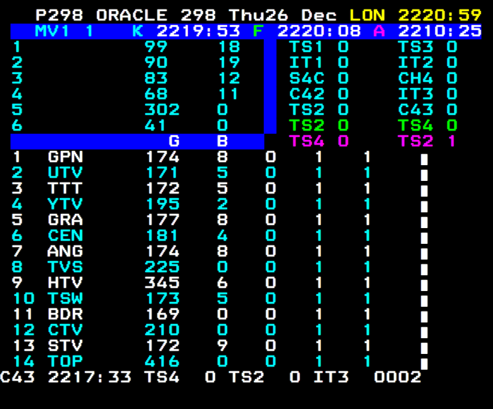Select the G value 345 for HTV
493x409 pixels.
(162, 282)
